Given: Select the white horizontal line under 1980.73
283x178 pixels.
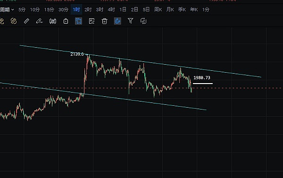Looking at the screenshot, I should tap(203, 84).
